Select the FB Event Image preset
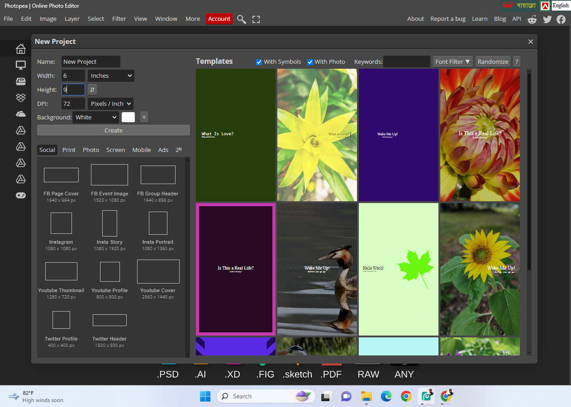The image size is (571, 407). pyautogui.click(x=109, y=183)
